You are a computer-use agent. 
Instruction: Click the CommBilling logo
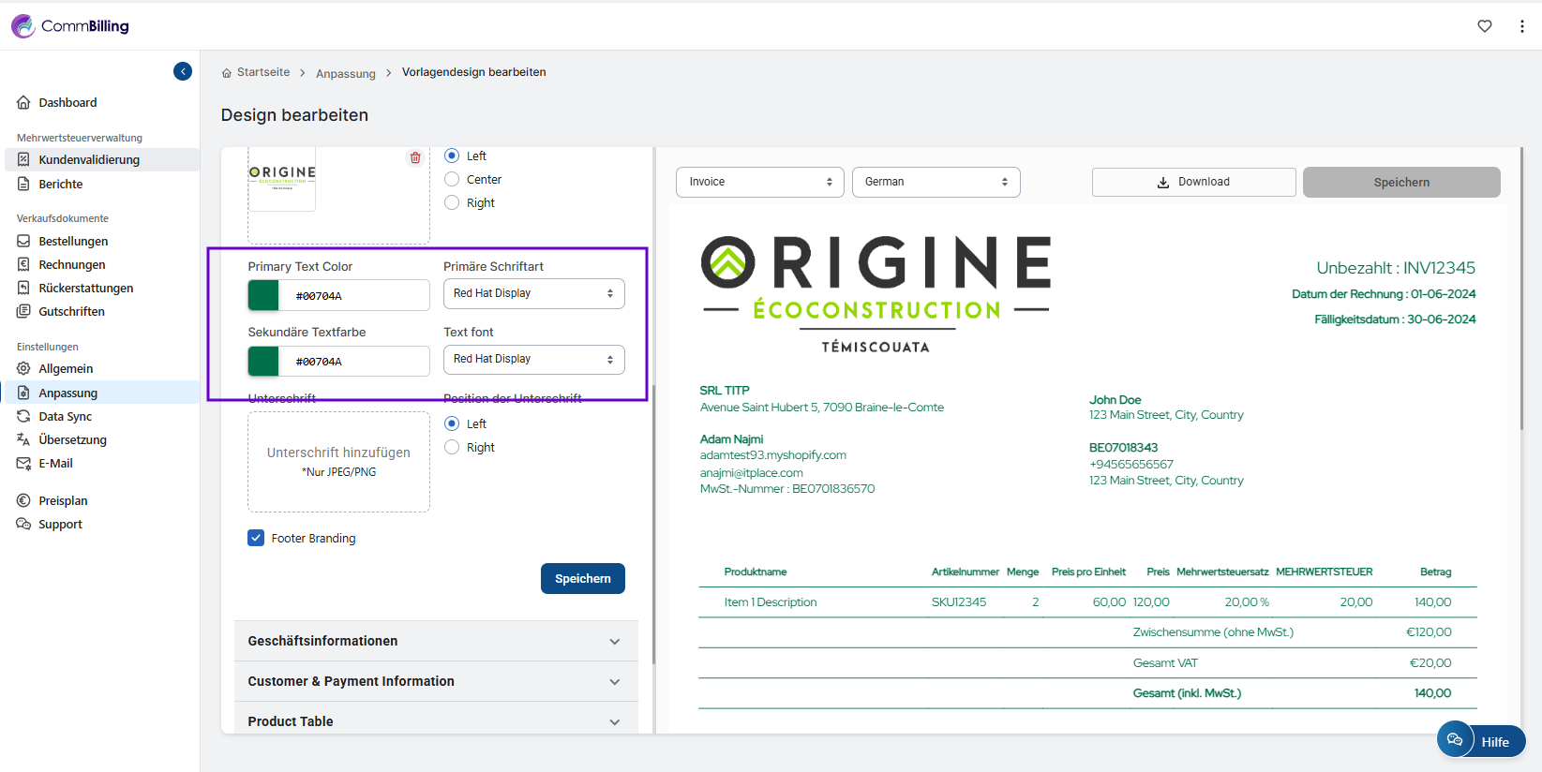click(70, 26)
